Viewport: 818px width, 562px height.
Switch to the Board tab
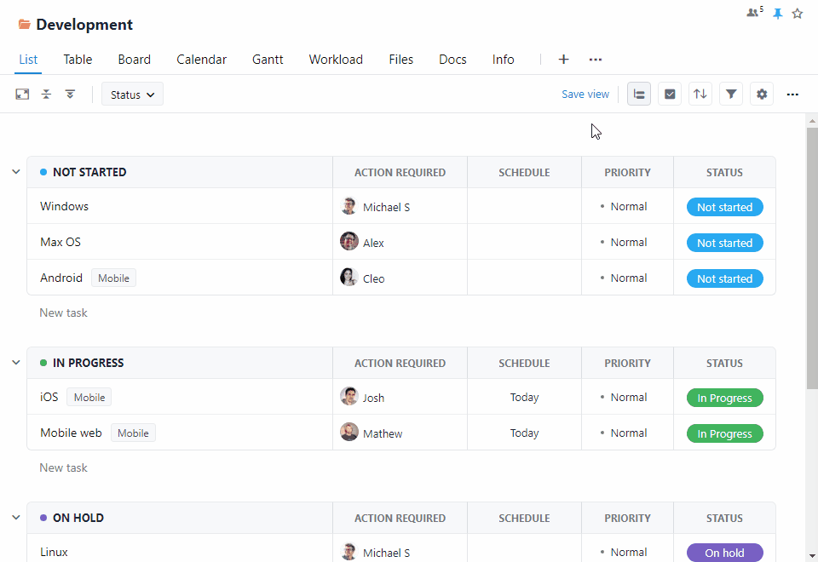(x=134, y=60)
